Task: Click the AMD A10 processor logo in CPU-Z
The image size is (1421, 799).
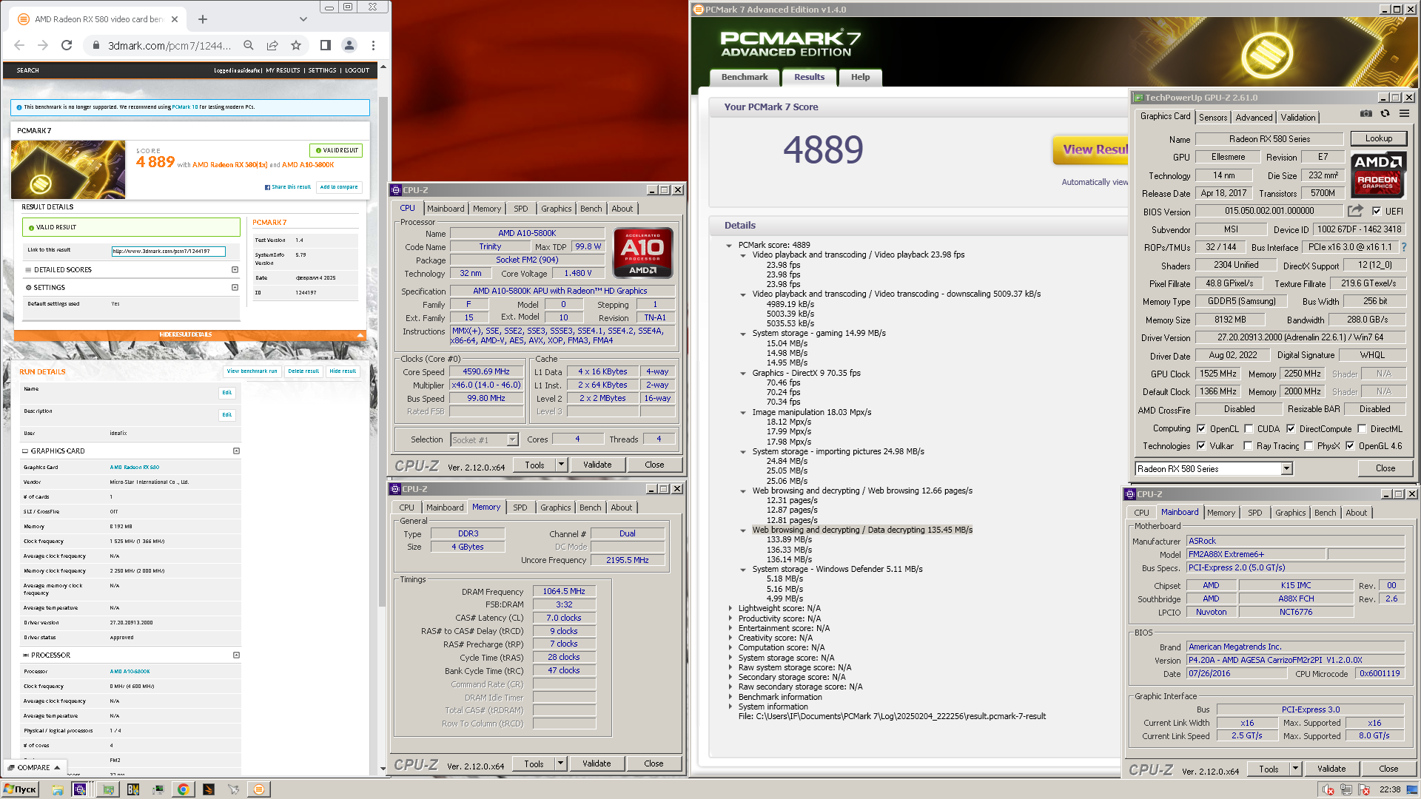Action: point(642,252)
